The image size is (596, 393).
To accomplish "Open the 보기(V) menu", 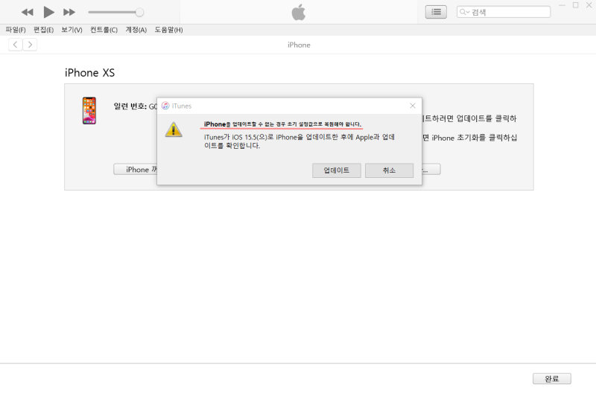I will click(72, 30).
